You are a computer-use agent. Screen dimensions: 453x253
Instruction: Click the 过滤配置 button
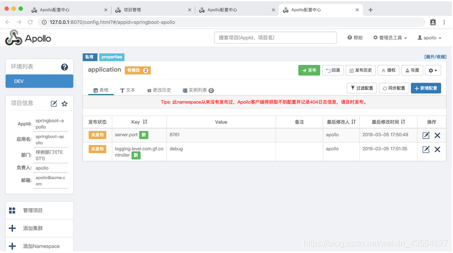361,88
